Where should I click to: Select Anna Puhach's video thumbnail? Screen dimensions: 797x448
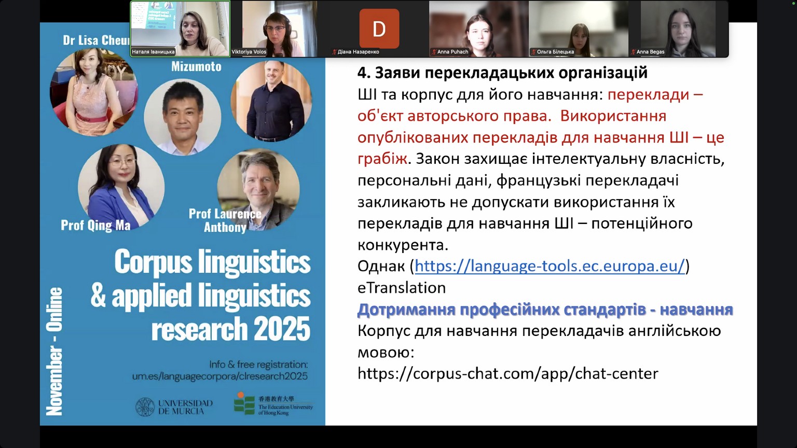click(478, 29)
